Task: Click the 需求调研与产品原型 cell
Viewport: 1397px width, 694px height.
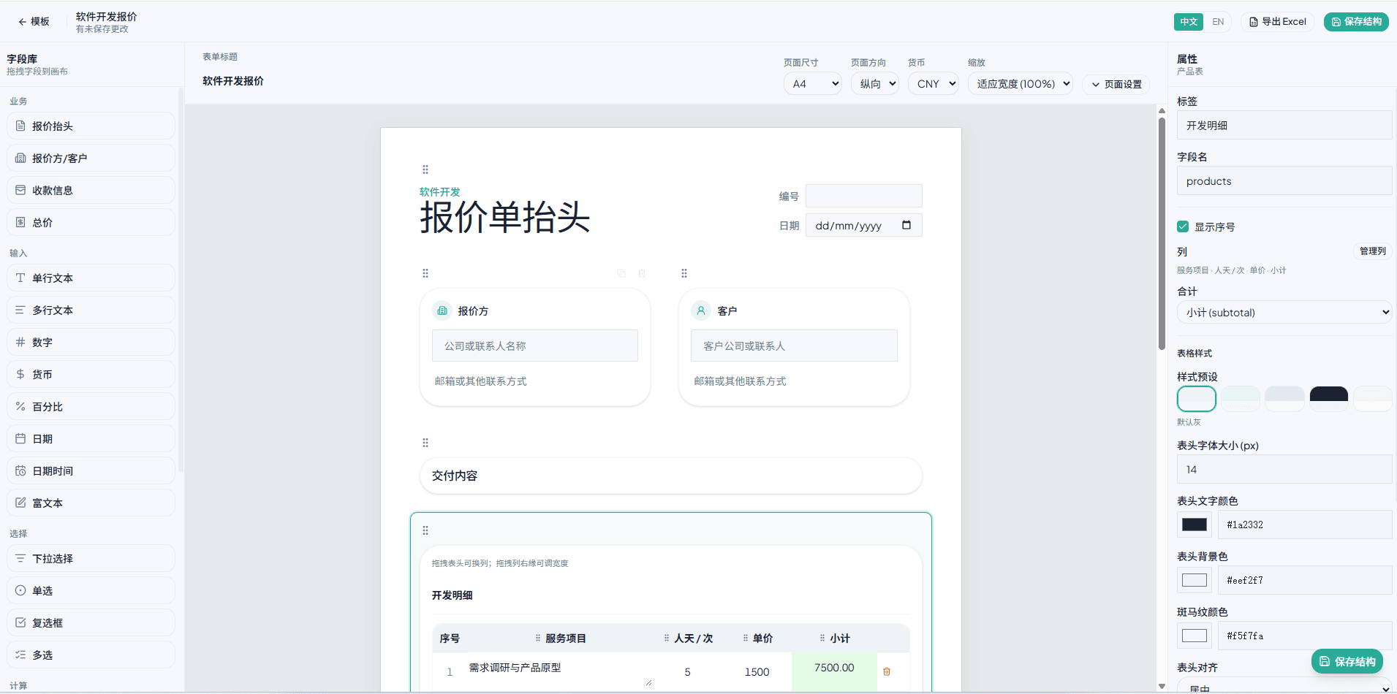Action: click(x=560, y=671)
